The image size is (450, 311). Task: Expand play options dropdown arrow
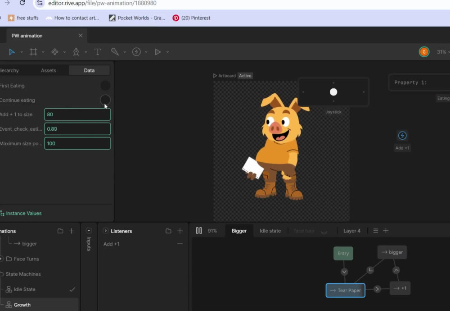pos(167,52)
